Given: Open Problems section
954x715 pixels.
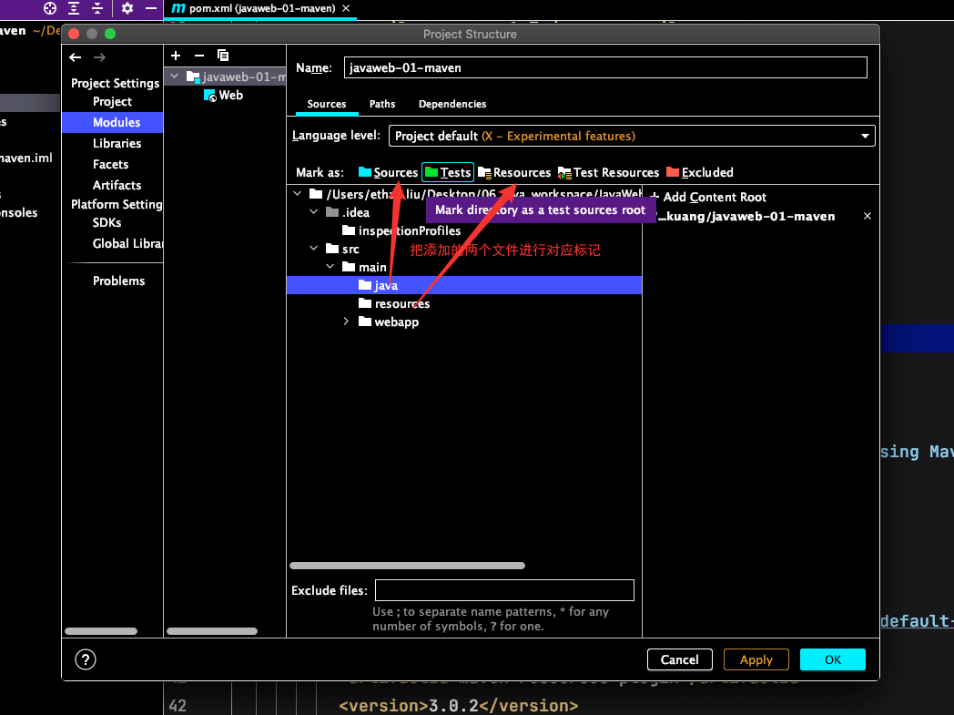Looking at the screenshot, I should pyautogui.click(x=118, y=281).
